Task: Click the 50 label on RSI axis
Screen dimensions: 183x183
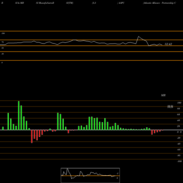Action: (x=3, y=48)
